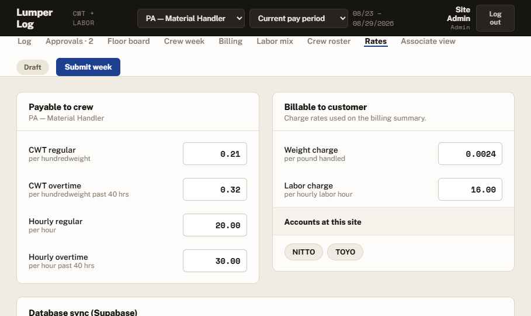Click the Draft status pill

33,67
